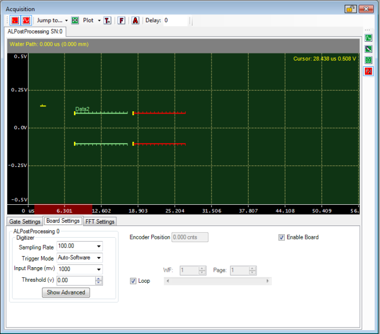Open the Jump to... menu
Screen dimensions: 380x334
coord(52,21)
